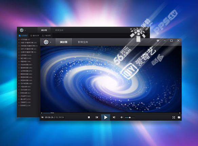Go to the 在线媒体 home link
This screenshot has width=198, height=146.
click(23, 35)
